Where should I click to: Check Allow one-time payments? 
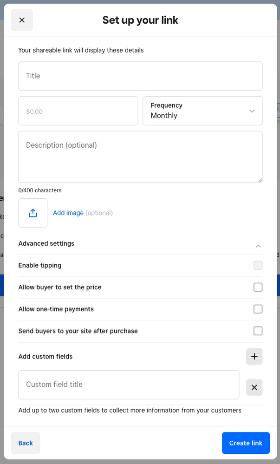(258, 309)
